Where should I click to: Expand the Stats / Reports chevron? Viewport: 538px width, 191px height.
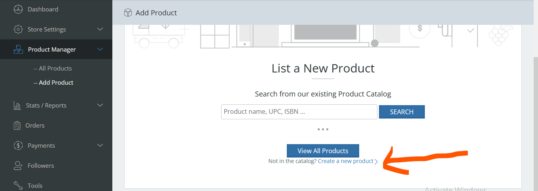point(100,105)
